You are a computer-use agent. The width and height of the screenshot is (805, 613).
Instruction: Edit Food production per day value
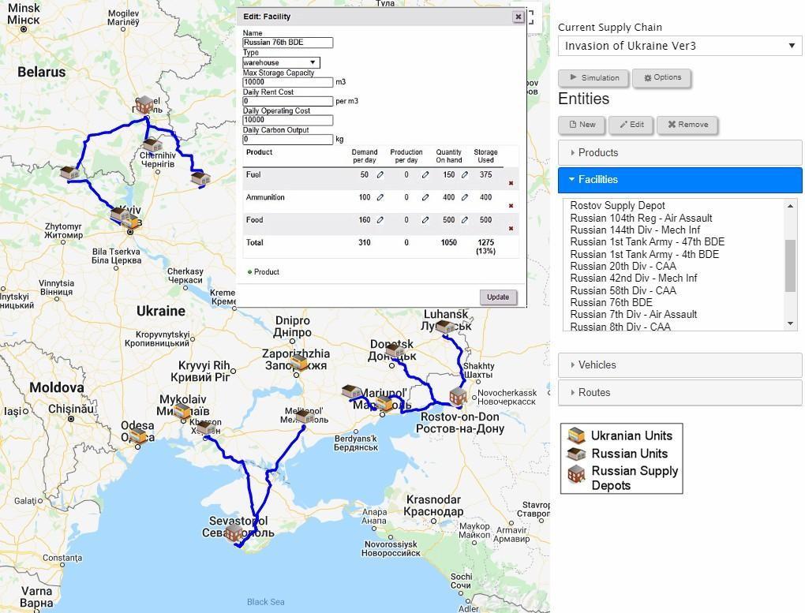[425, 221]
